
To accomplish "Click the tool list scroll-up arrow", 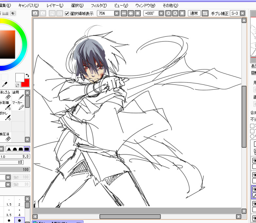I will 27,93.
